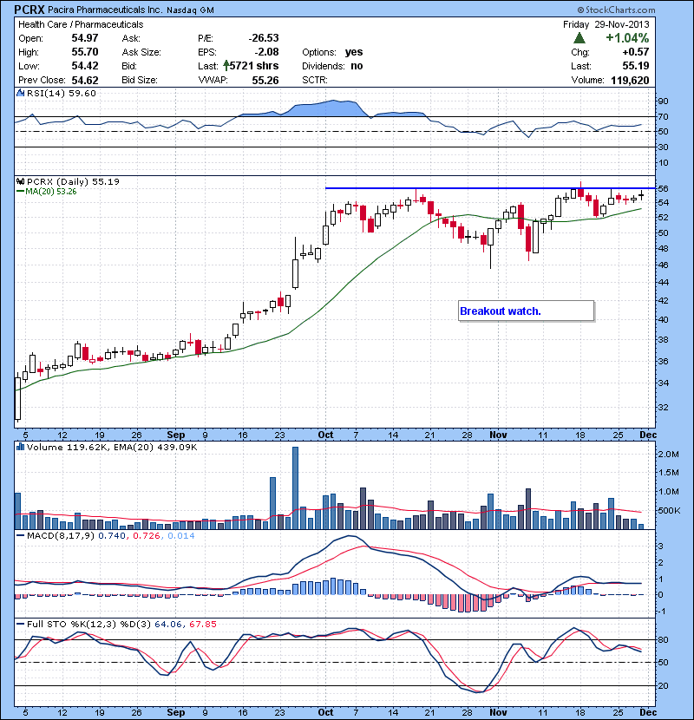The height and width of the screenshot is (720, 694).
Task: Click the MACD(8,17,9) indicator label
Action: pos(60,536)
